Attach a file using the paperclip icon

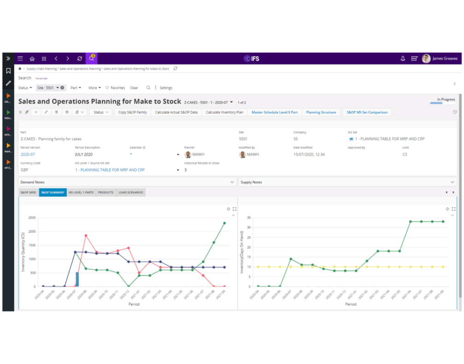tap(27, 112)
